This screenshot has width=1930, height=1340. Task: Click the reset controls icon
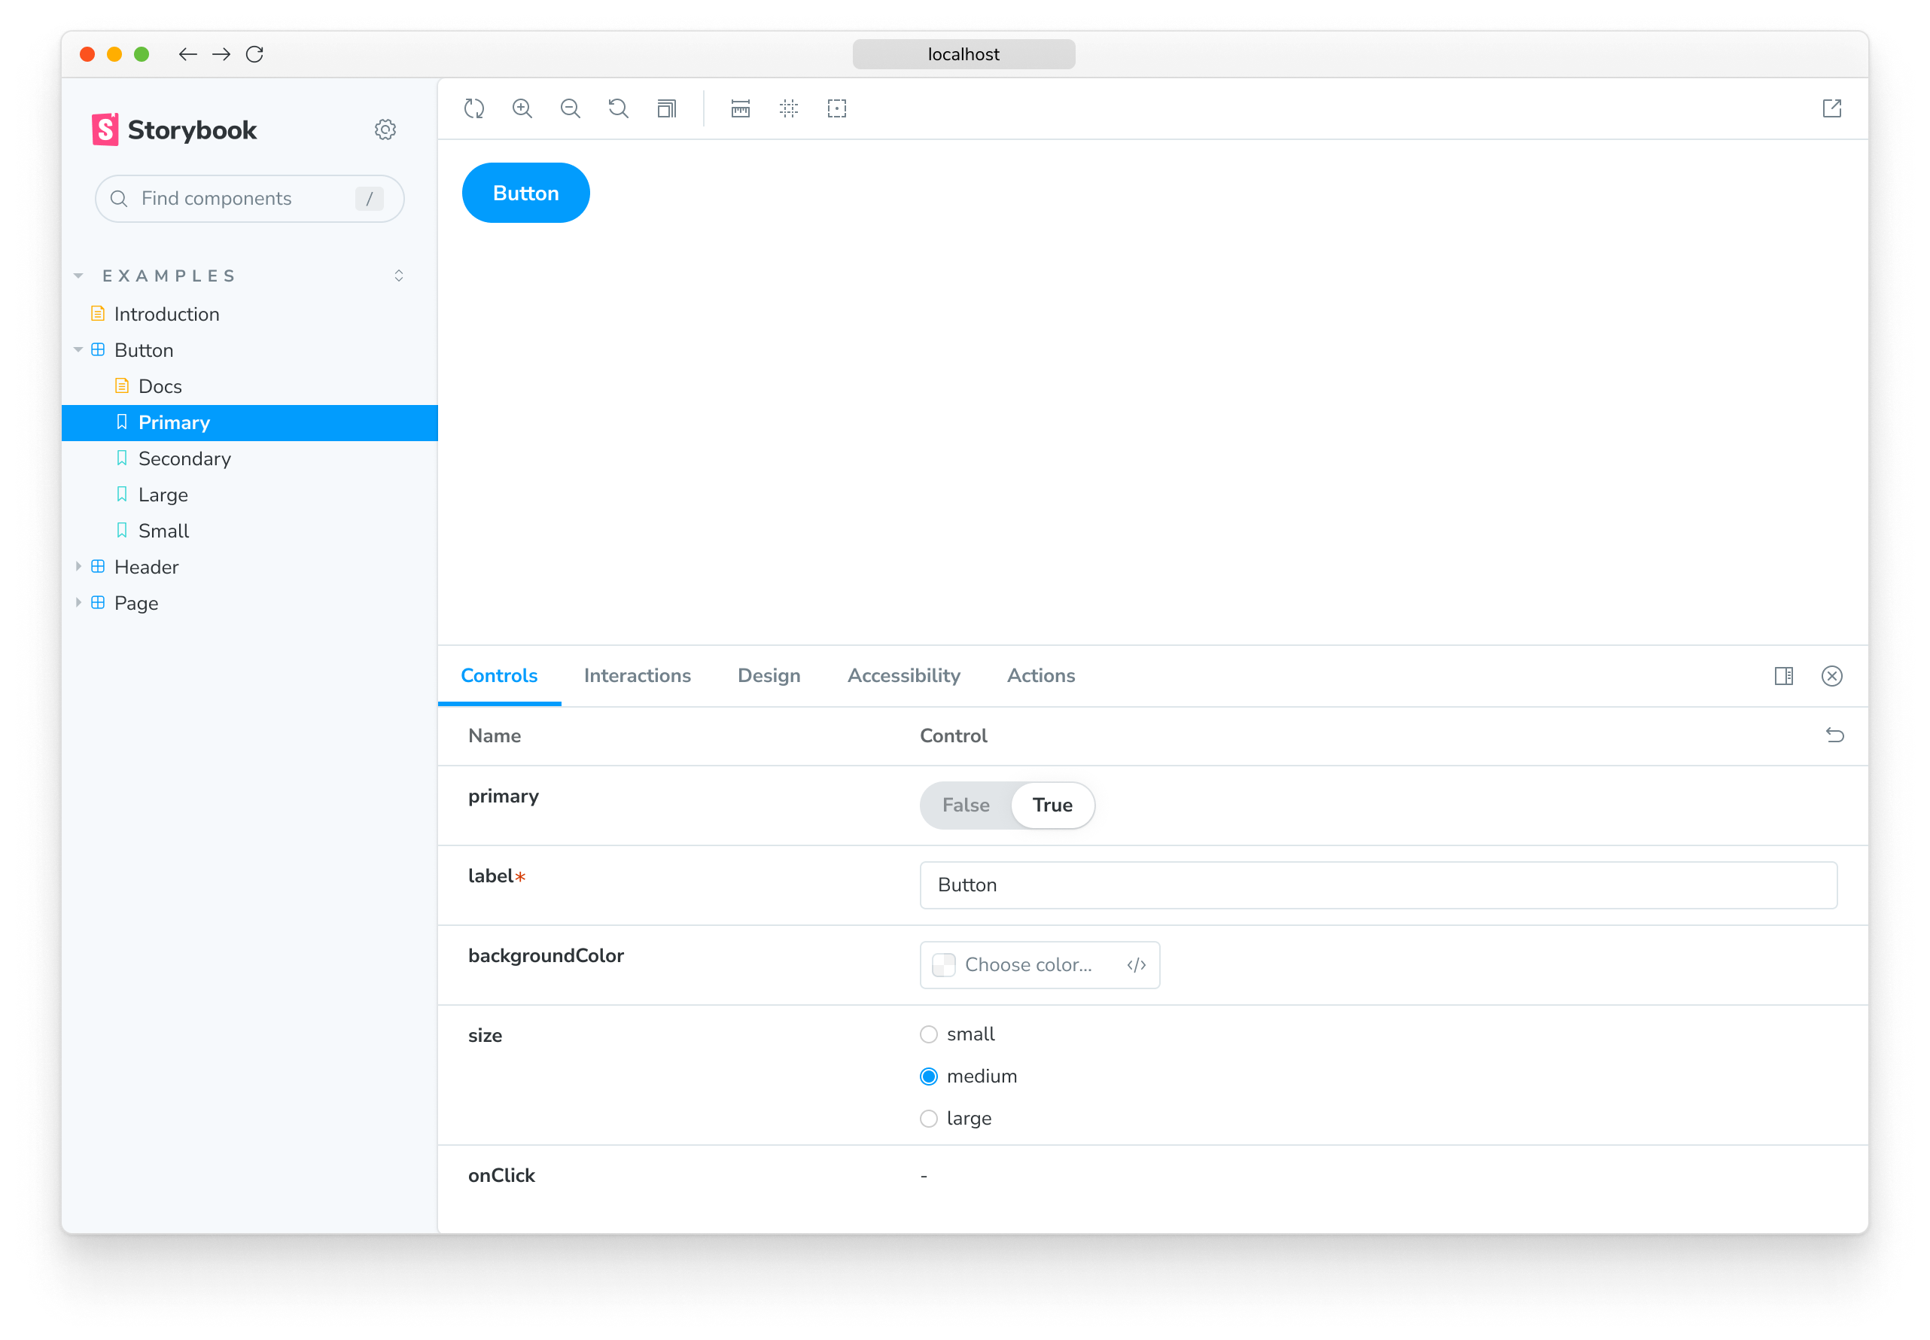pos(1833,736)
